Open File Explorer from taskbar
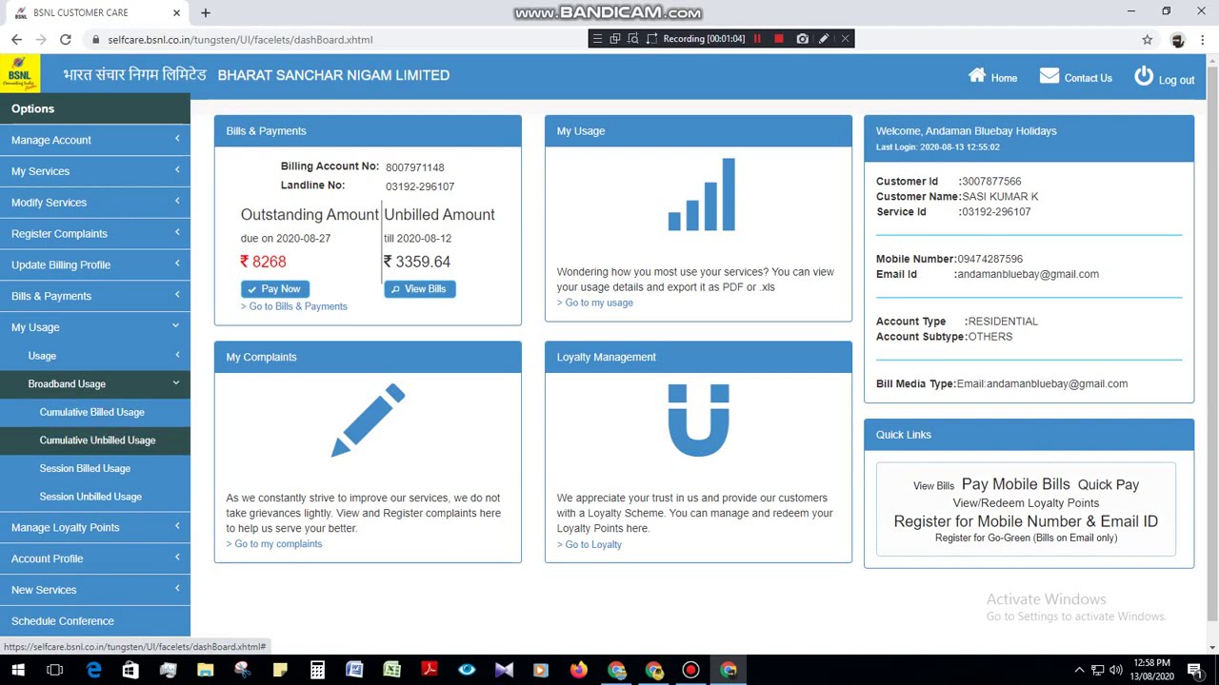 (205, 670)
